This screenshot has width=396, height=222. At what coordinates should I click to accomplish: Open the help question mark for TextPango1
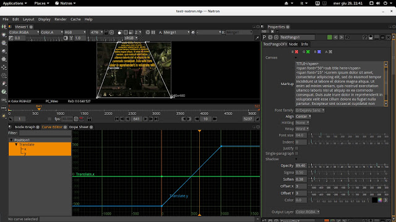(364, 37)
